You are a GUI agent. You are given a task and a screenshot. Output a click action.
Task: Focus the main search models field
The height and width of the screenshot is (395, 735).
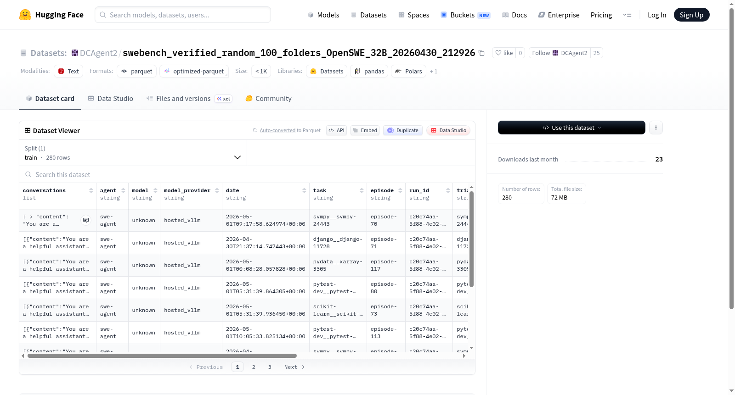pyautogui.click(x=183, y=15)
